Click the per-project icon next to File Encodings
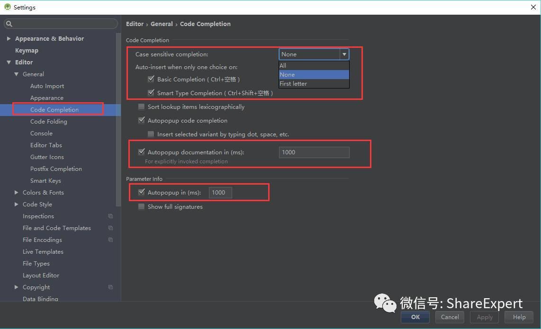The height and width of the screenshot is (329, 541). (110, 240)
